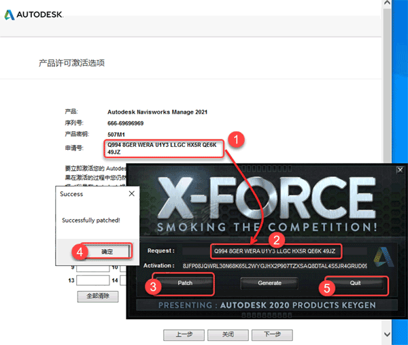
Task: Click the 产品许可激活选项 heading
Action: pos(71,63)
